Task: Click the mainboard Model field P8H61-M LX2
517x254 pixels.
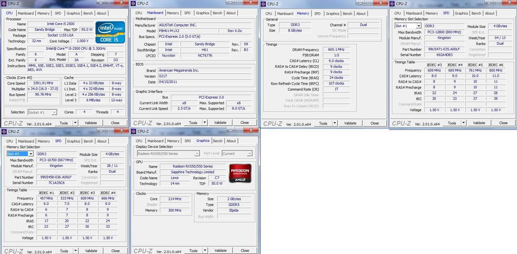Action: coord(188,31)
